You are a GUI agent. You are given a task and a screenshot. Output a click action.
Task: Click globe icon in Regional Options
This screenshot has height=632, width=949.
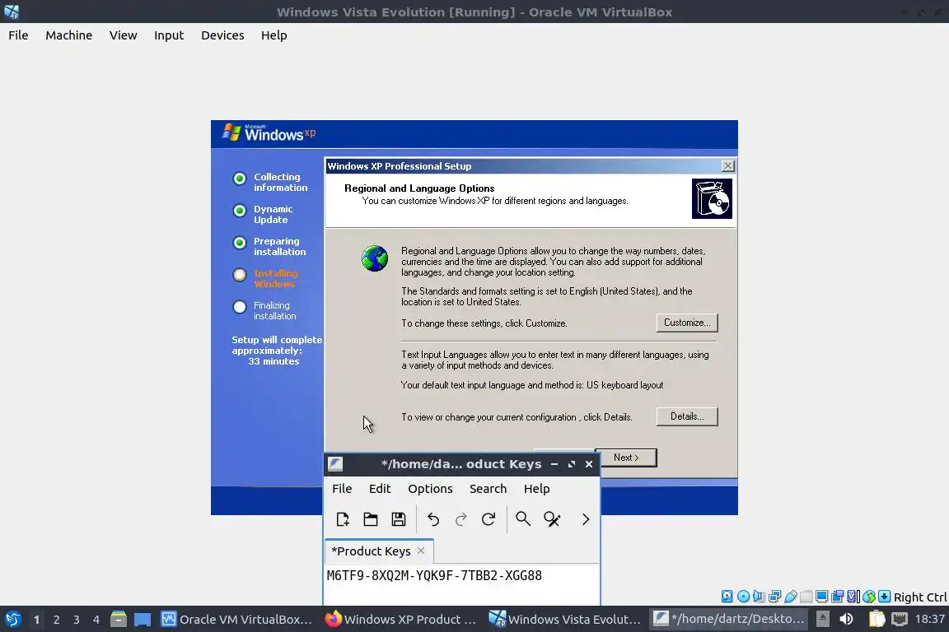375,258
